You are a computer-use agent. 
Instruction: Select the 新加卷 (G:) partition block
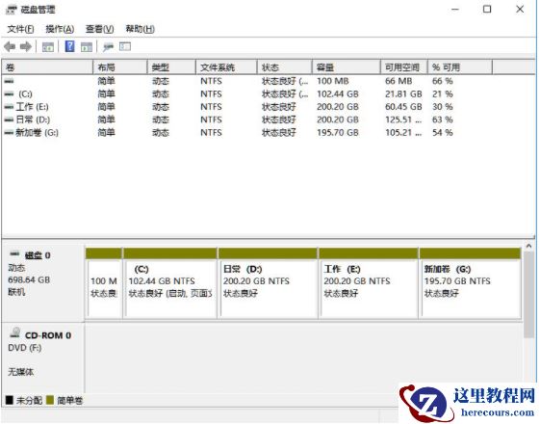[471, 282]
